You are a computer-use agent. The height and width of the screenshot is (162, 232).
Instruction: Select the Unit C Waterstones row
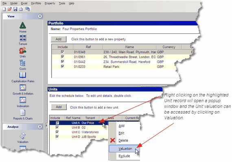tap(79, 132)
